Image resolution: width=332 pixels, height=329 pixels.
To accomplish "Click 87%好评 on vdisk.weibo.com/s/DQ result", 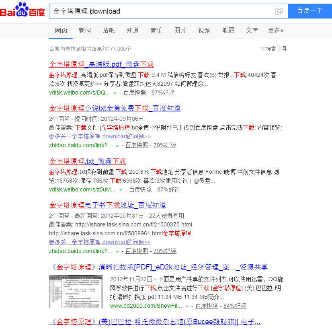I will click(x=163, y=93).
